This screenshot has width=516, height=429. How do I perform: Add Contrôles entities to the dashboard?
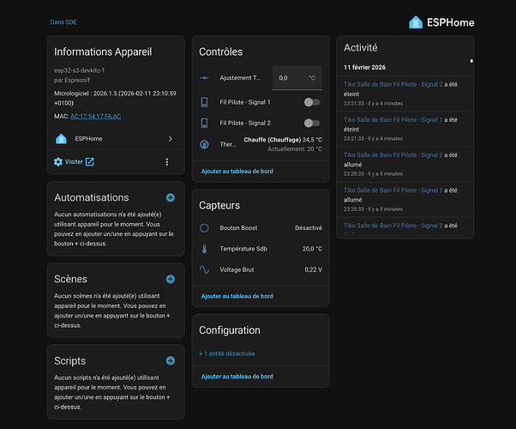click(x=237, y=172)
